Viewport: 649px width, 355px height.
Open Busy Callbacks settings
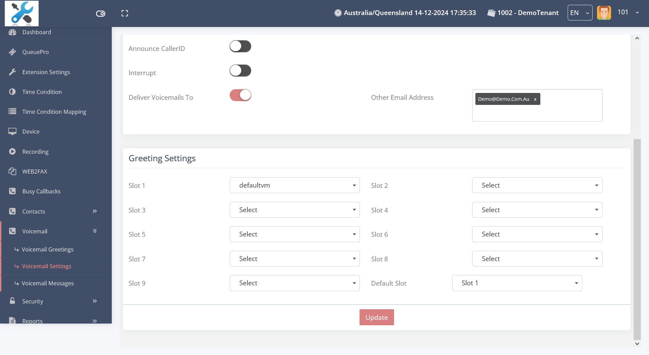[x=41, y=191]
